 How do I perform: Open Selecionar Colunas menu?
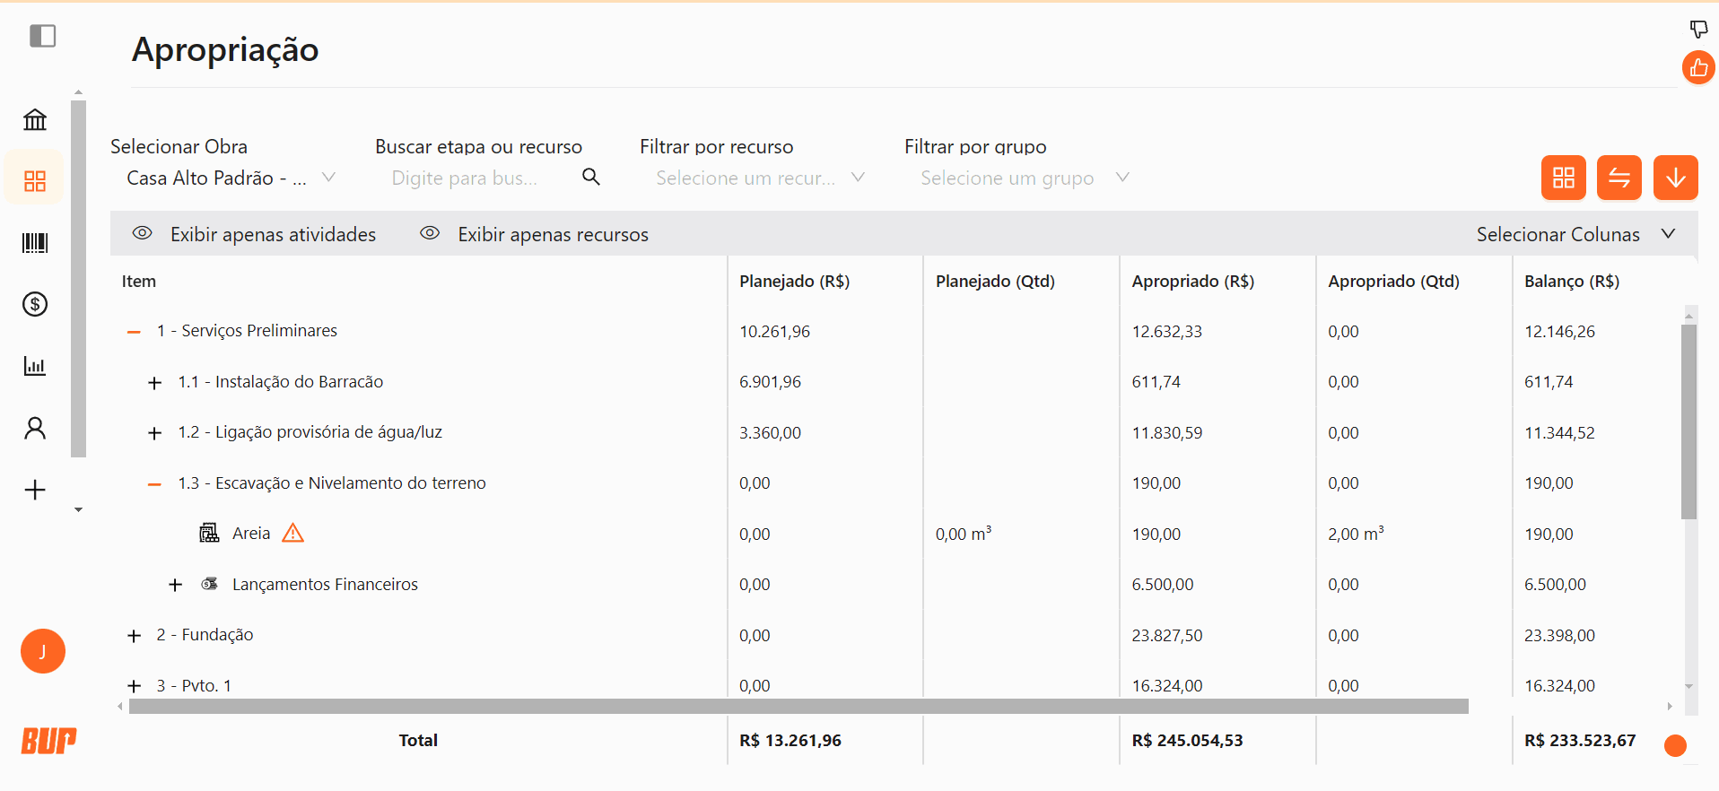(x=1575, y=234)
